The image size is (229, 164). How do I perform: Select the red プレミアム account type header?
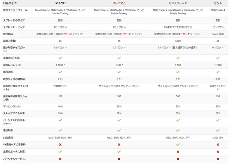pyautogui.click(x=119, y=3)
